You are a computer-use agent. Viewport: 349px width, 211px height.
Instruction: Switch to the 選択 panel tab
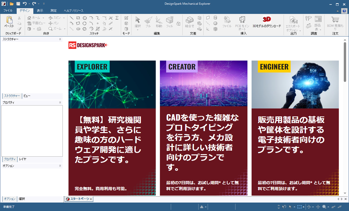point(22,199)
